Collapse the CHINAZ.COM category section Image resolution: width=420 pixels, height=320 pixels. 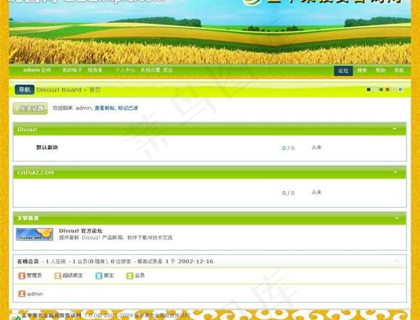395,172
